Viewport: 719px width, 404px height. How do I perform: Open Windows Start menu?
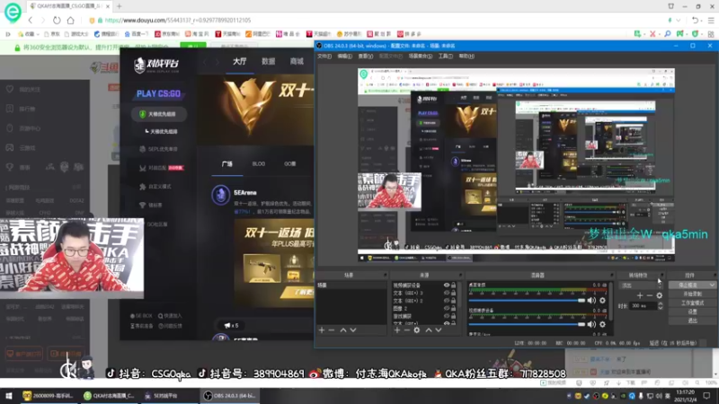click(8, 396)
